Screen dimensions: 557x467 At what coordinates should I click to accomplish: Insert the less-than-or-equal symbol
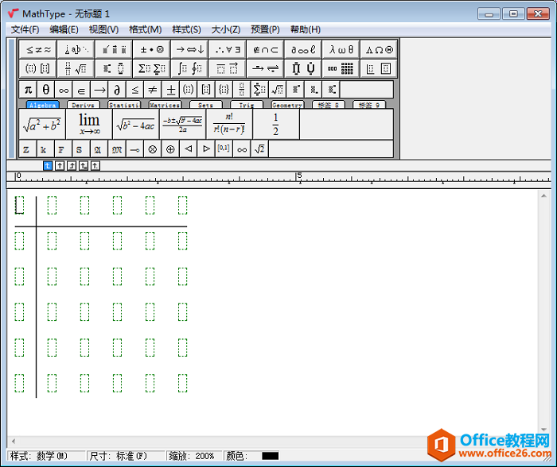[x=135, y=90]
